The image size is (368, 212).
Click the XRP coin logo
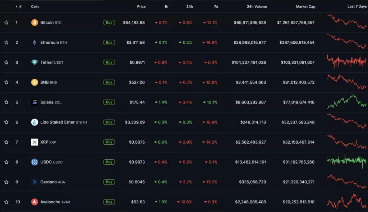pos(34,142)
